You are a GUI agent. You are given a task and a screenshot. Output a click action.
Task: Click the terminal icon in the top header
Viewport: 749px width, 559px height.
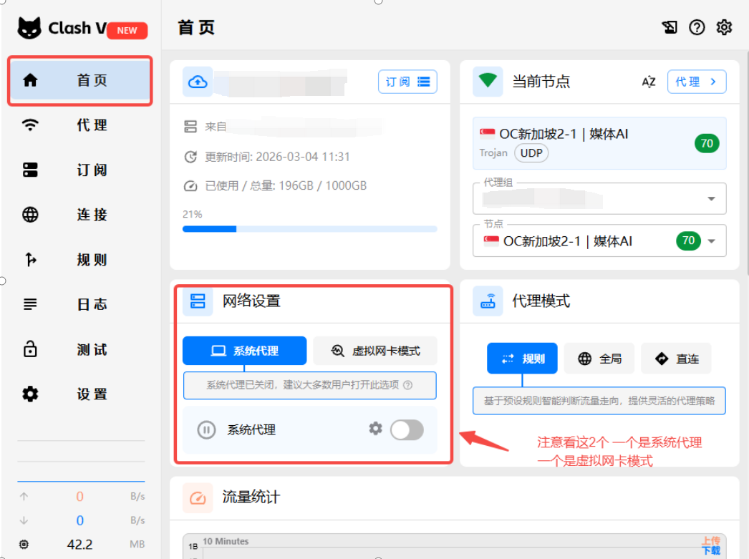(670, 27)
